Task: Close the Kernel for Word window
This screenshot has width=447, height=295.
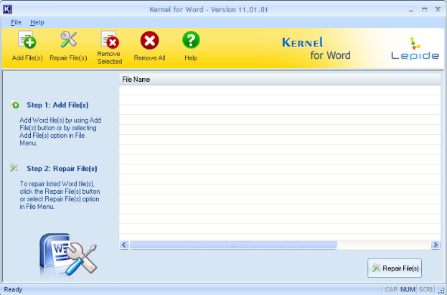Action: pos(438,9)
